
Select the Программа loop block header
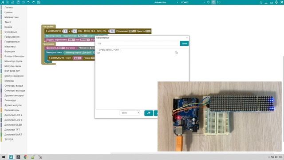pyautogui.click(x=48, y=44)
